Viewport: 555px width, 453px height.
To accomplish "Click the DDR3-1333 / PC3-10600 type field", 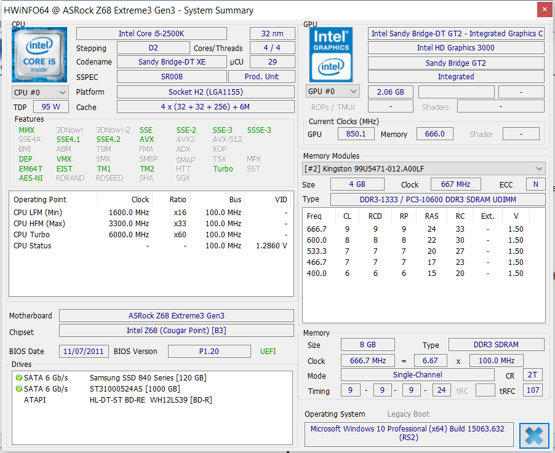I will click(438, 199).
